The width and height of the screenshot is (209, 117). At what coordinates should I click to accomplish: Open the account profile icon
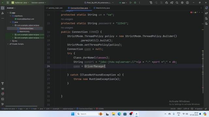(187, 3)
